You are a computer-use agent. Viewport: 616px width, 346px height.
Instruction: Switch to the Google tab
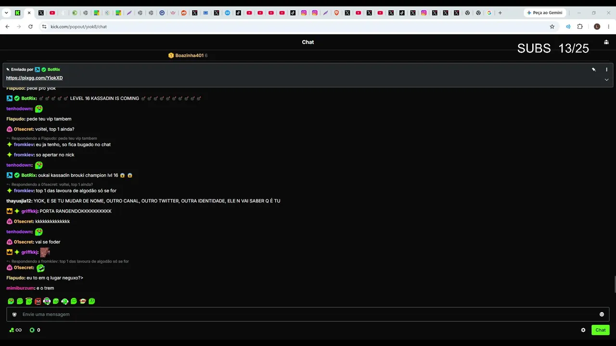[489, 13]
